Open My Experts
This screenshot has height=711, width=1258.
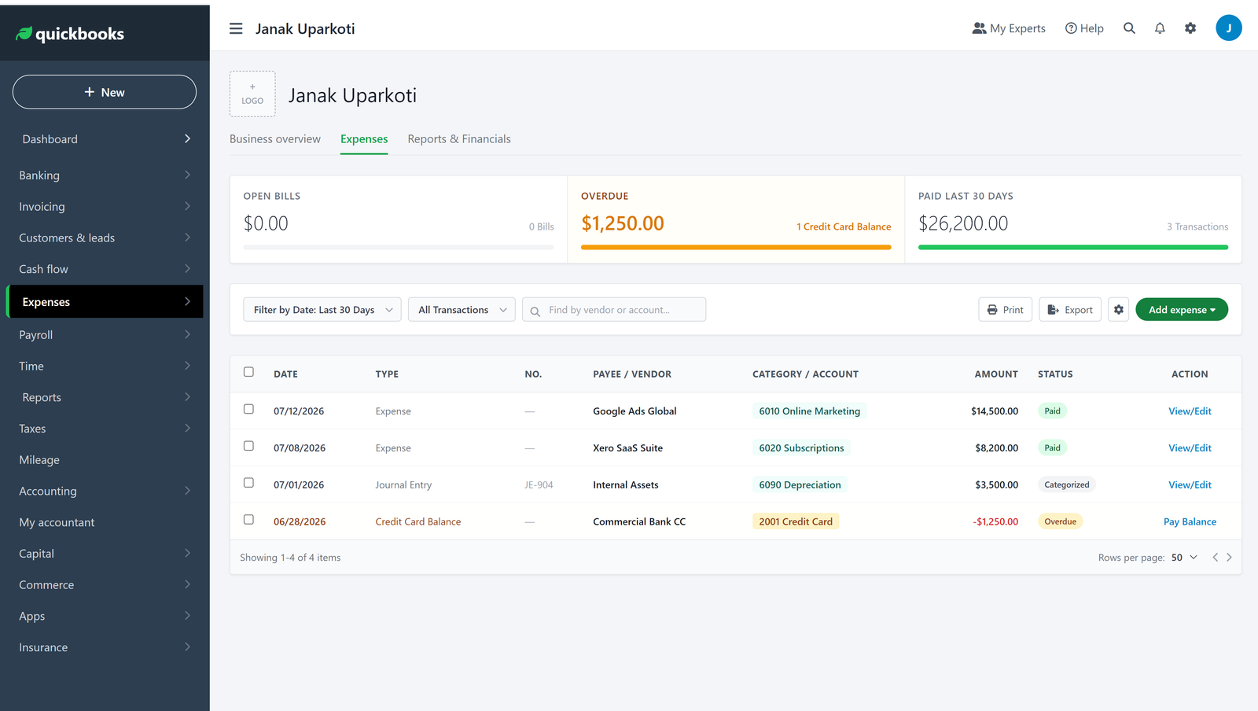click(x=1009, y=28)
